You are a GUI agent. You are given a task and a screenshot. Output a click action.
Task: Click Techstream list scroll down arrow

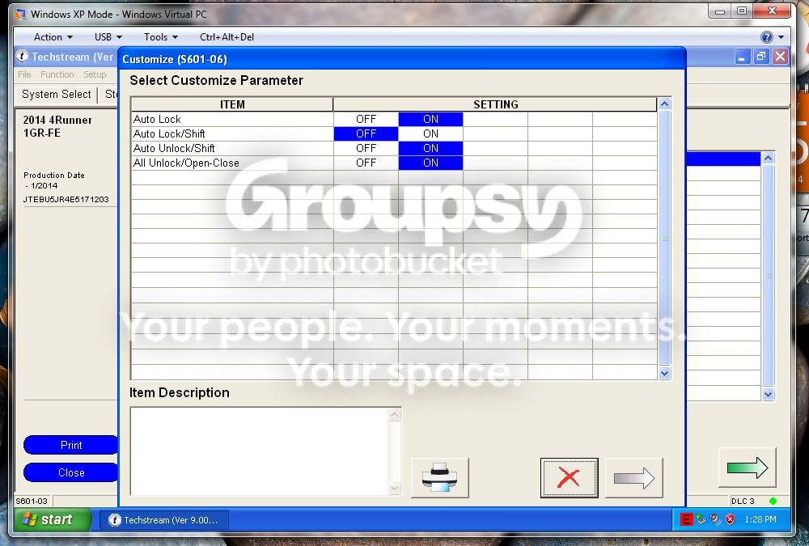coord(769,394)
